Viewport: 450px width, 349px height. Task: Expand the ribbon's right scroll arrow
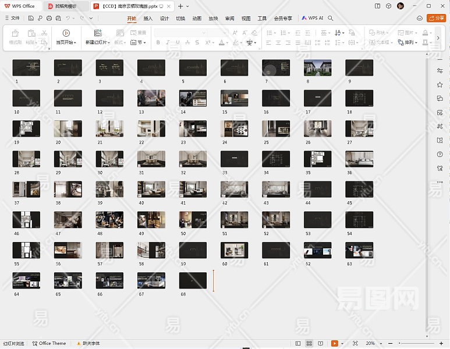pyautogui.click(x=438, y=38)
